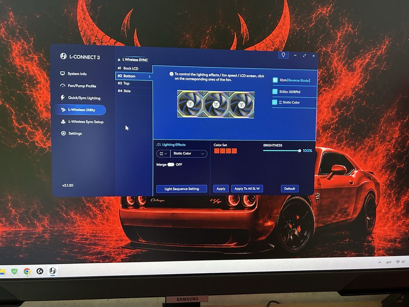Open the Fan/Pump Profile section
Screen dimensions: 409x307
click(78, 86)
